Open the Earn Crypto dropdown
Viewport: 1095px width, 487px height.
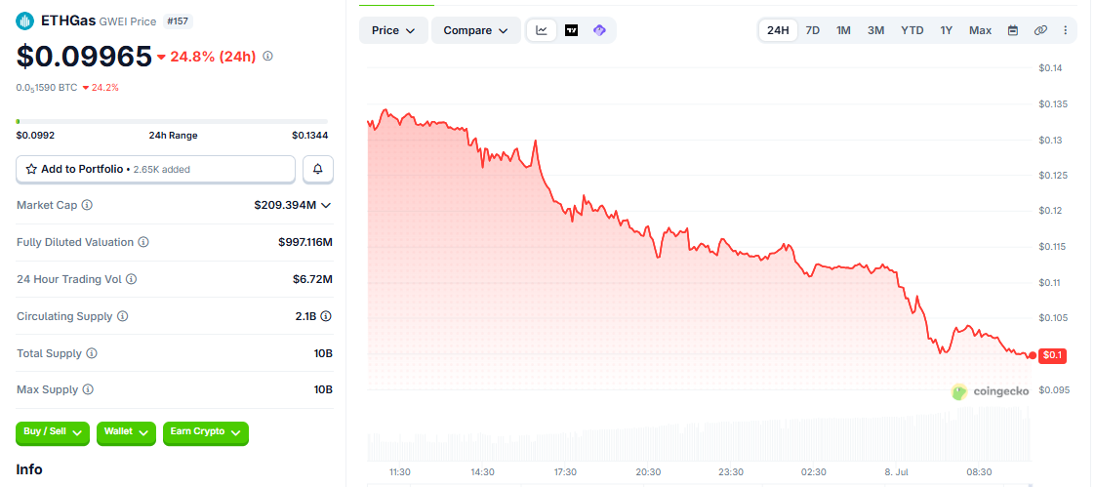(x=205, y=432)
